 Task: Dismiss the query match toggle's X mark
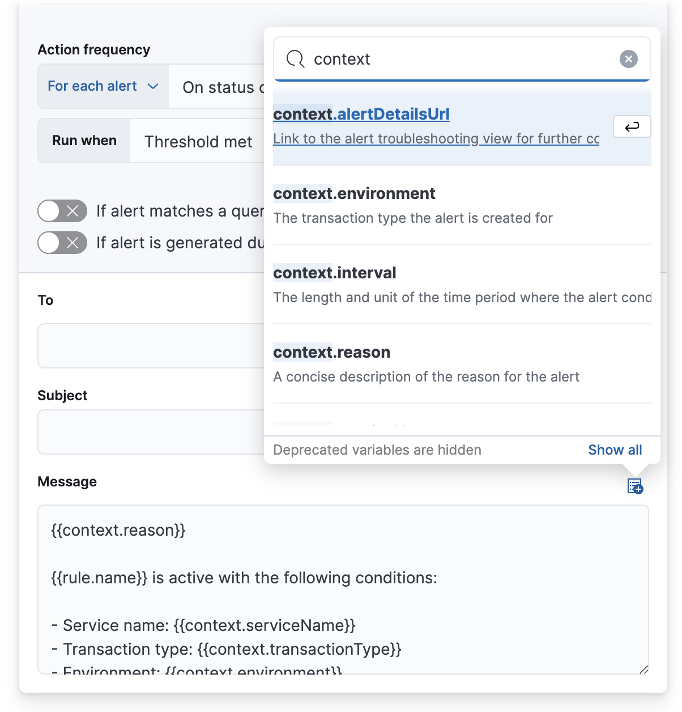(x=73, y=211)
